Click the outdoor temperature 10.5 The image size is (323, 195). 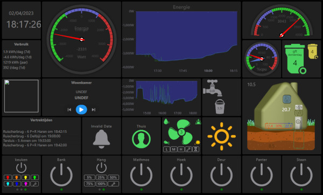(x=251, y=85)
